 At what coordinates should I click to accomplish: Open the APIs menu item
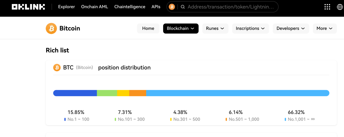156,7
